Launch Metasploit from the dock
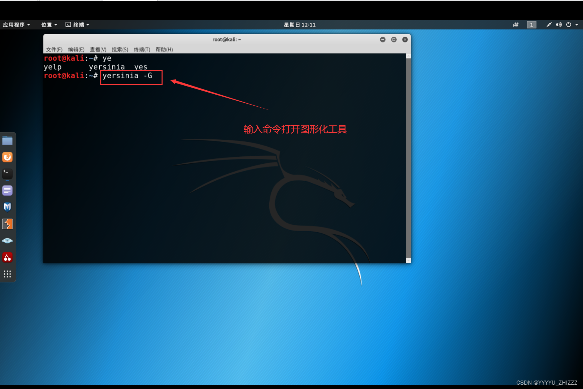This screenshot has width=583, height=389. 7,207
